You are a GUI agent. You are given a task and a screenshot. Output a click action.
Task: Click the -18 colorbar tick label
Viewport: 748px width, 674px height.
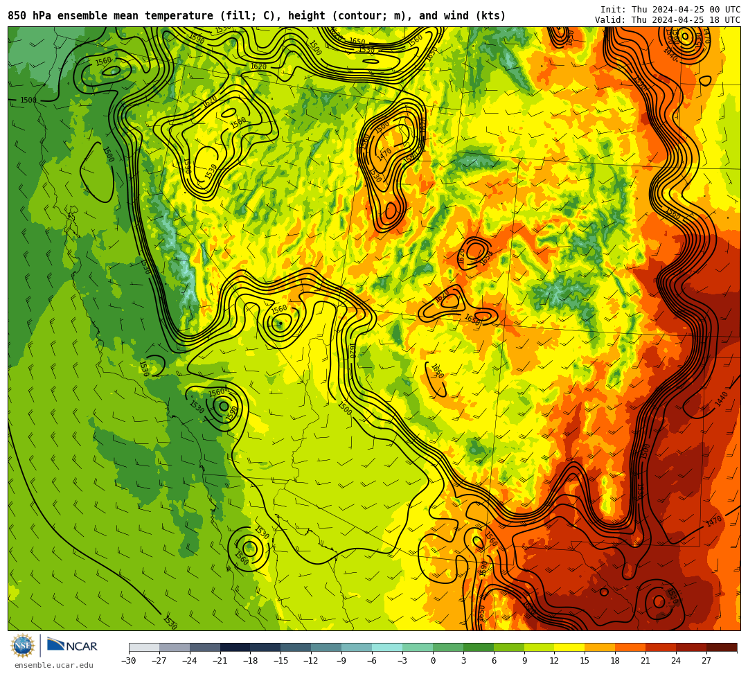click(251, 661)
